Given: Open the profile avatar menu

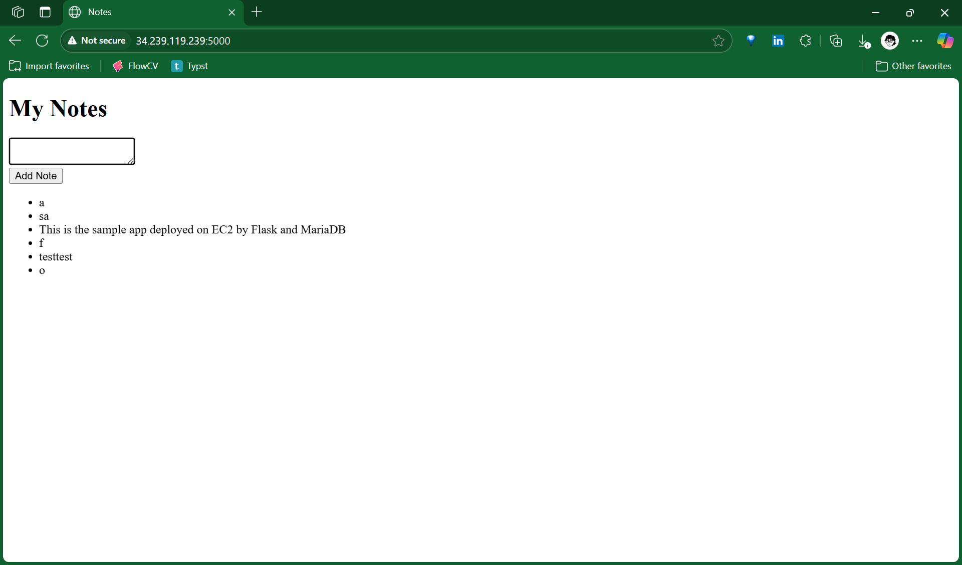Looking at the screenshot, I should coord(890,41).
